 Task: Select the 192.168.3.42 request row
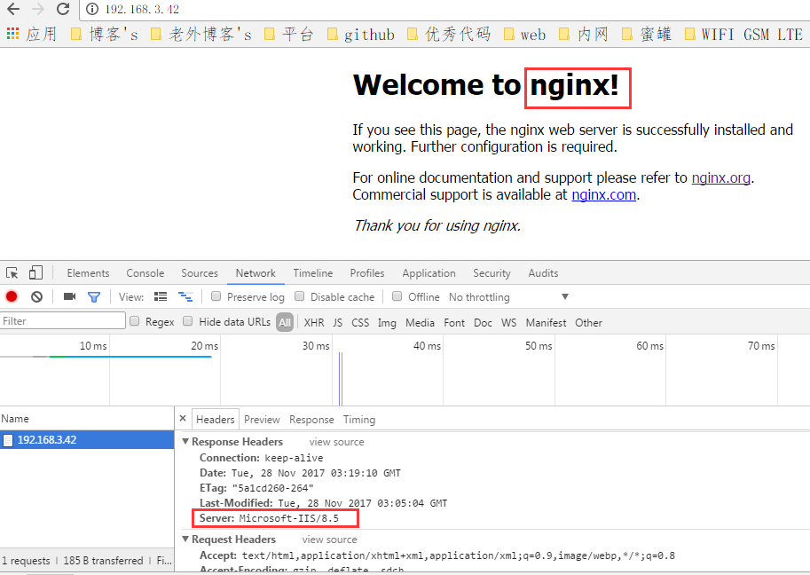(87, 440)
